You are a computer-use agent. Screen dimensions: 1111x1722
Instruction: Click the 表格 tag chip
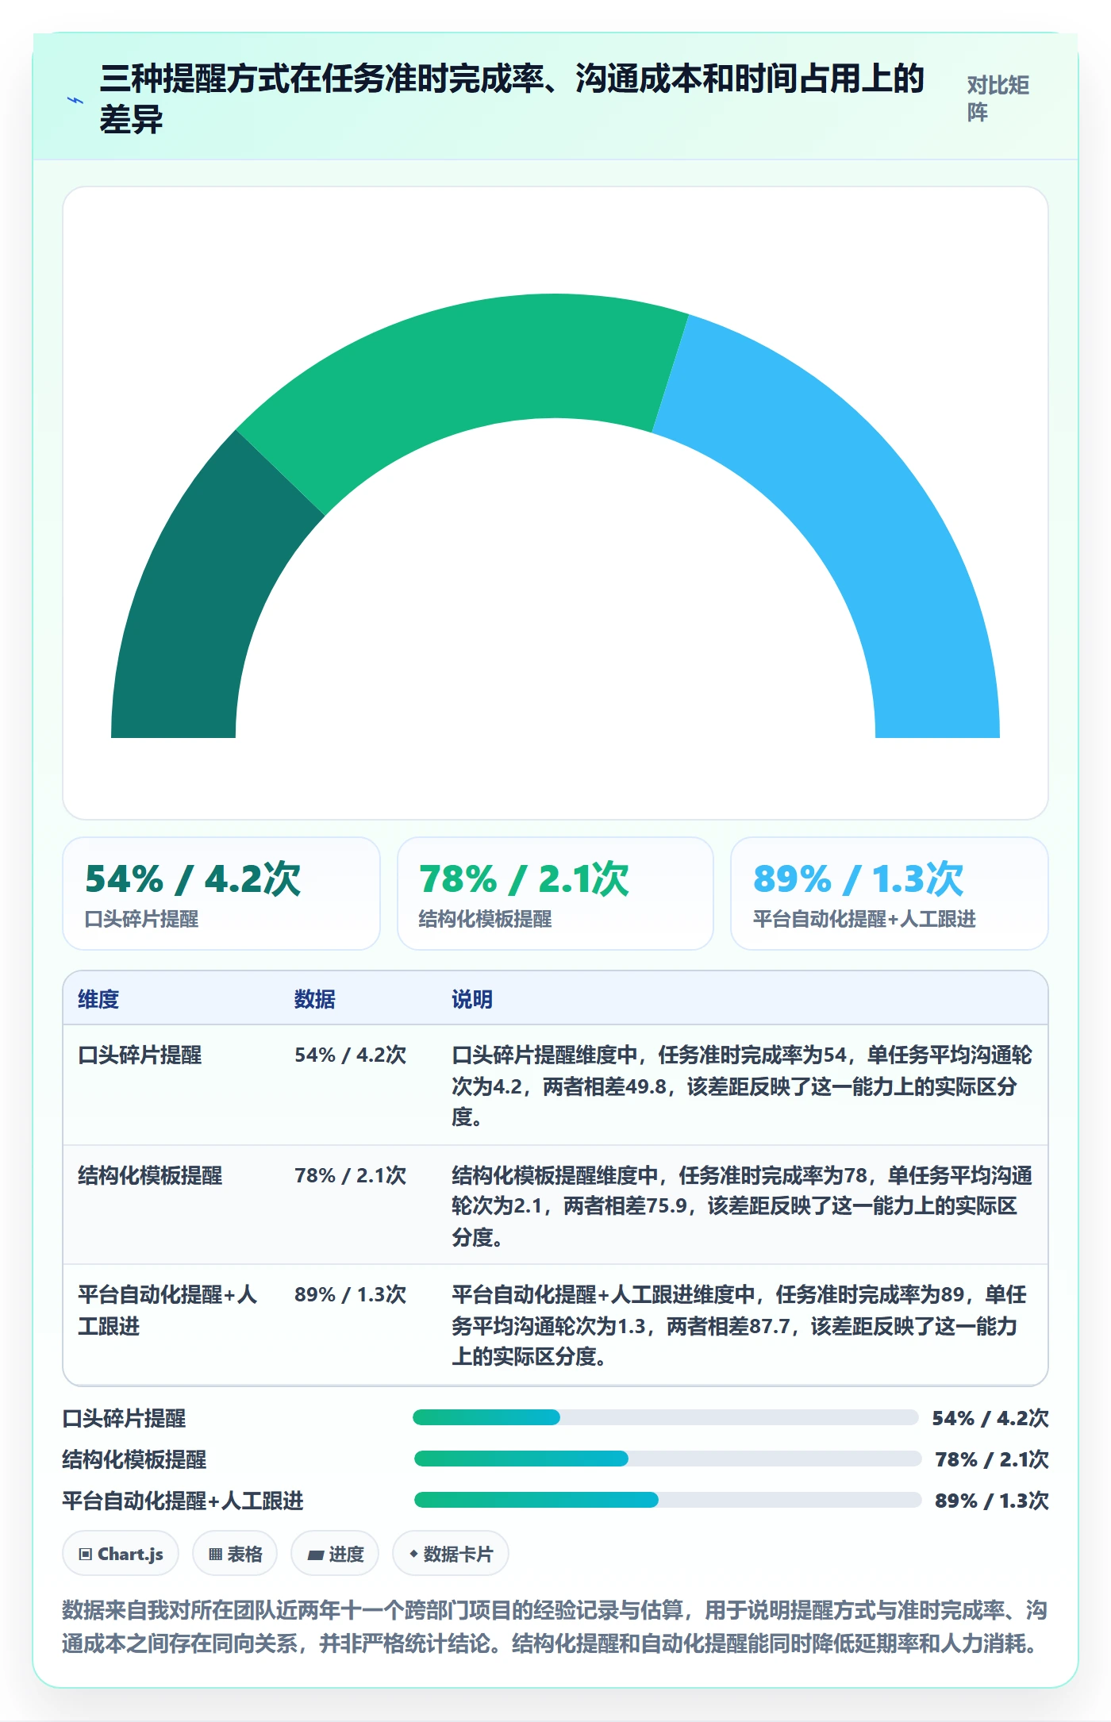point(235,1554)
